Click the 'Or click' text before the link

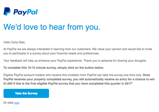(x=8, y=103)
